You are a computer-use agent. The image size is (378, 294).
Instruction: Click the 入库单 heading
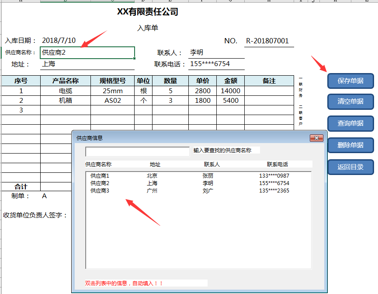click(148, 28)
